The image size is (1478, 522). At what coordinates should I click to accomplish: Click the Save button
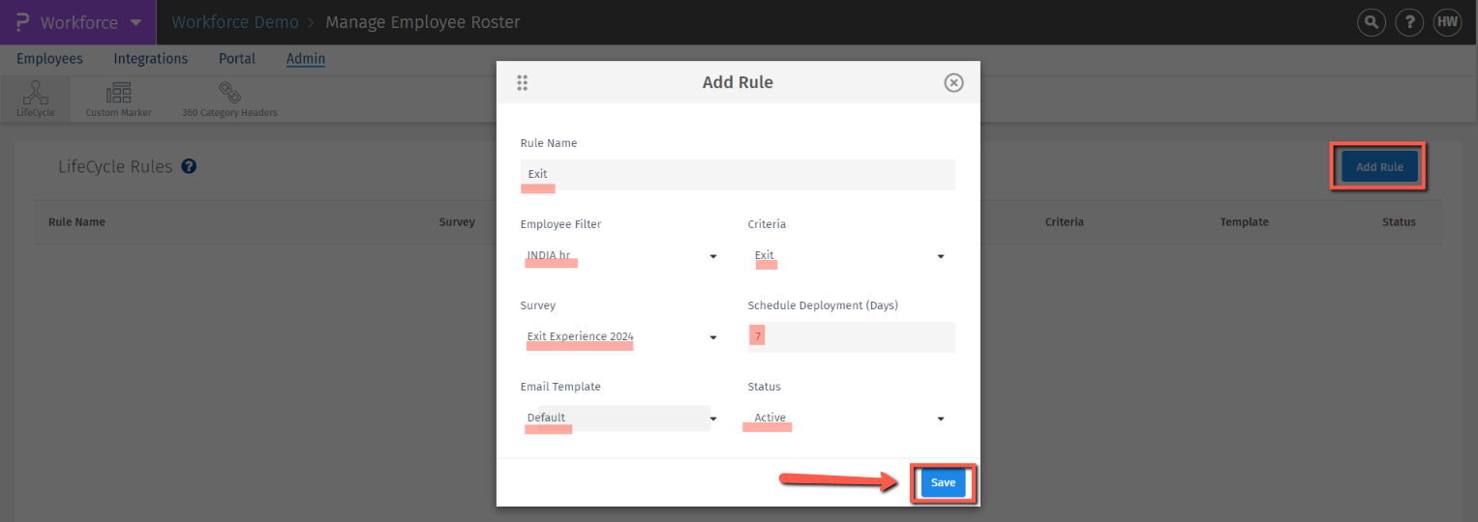click(943, 483)
